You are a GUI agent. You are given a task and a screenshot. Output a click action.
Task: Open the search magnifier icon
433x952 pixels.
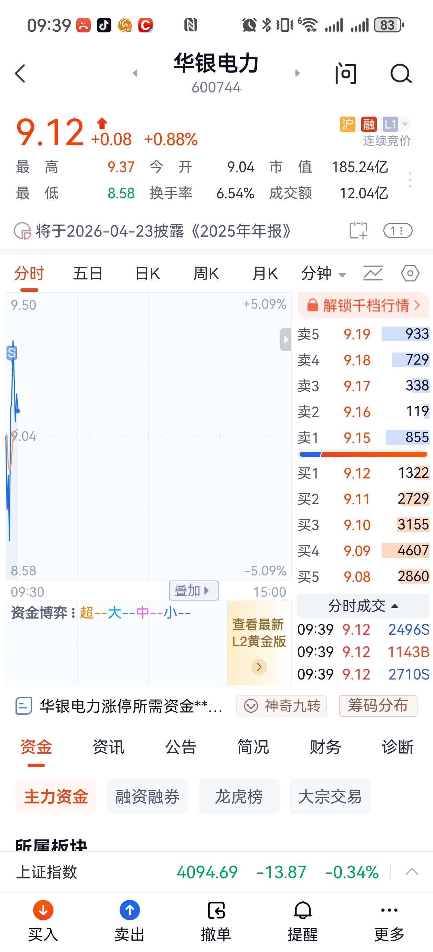click(x=401, y=73)
